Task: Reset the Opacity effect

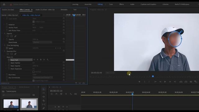Action: (64, 33)
